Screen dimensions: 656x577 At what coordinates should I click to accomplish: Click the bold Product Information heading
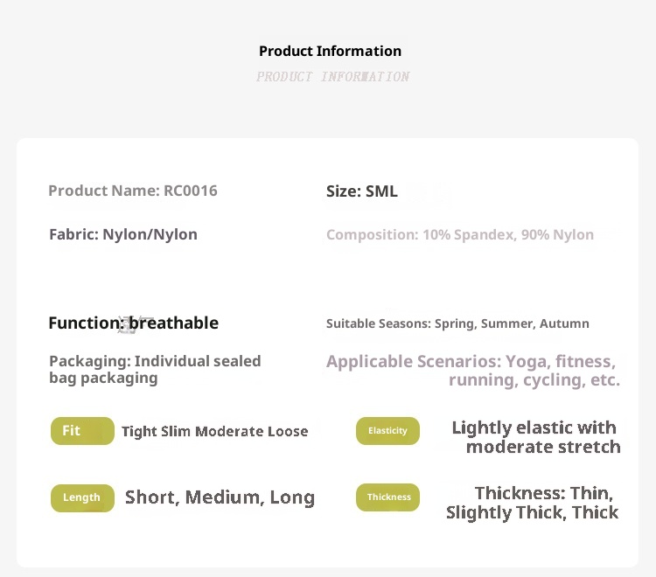tap(330, 52)
